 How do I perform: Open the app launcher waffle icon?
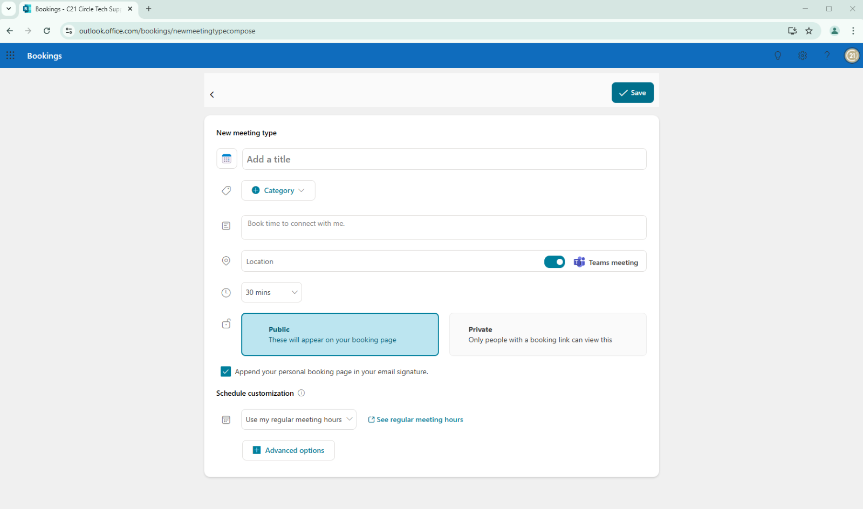point(10,56)
